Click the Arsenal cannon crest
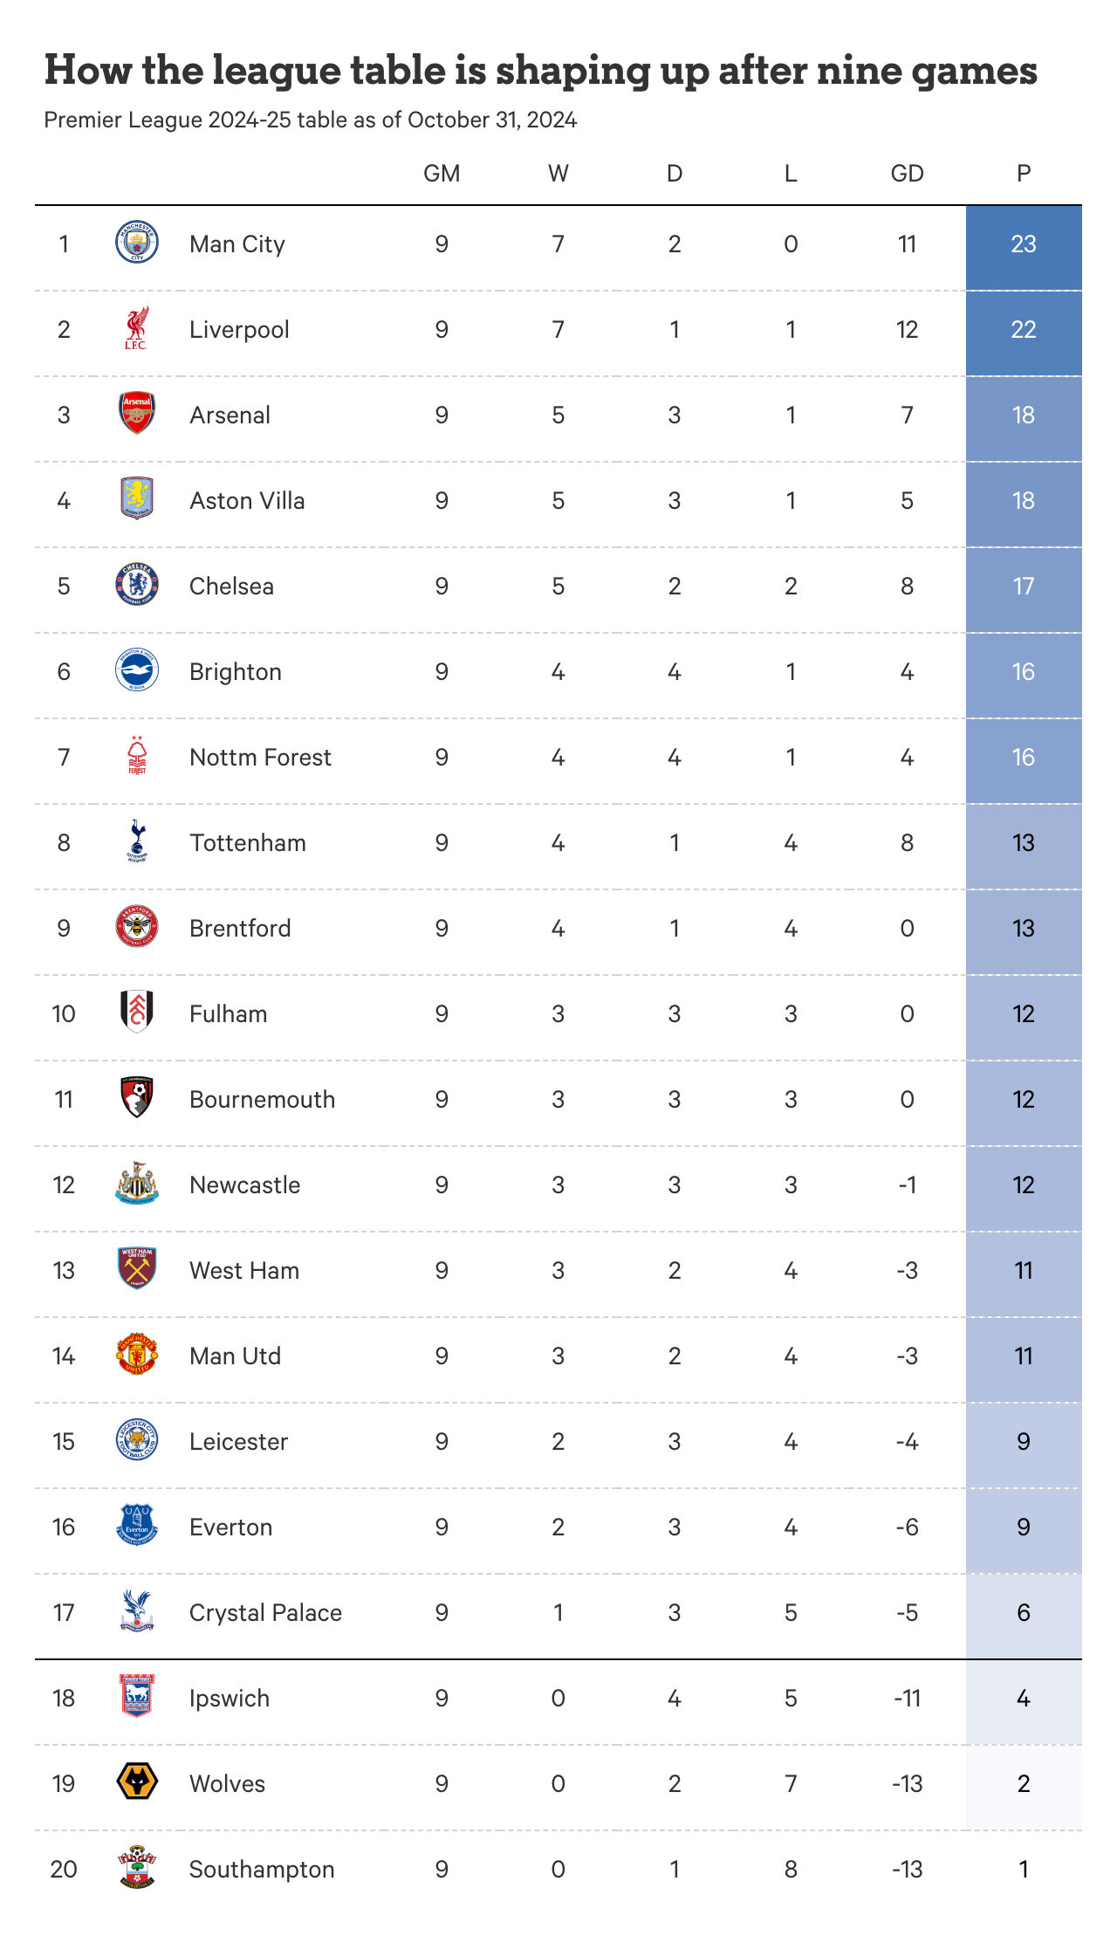 (137, 414)
